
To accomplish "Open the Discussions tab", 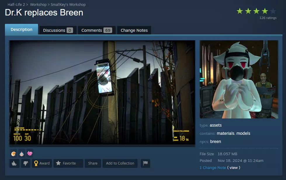I will click(58, 30).
